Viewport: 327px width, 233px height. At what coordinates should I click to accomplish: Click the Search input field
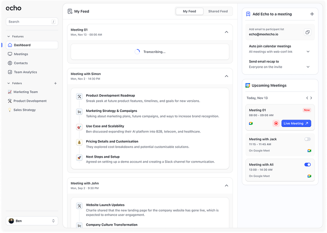point(32,22)
